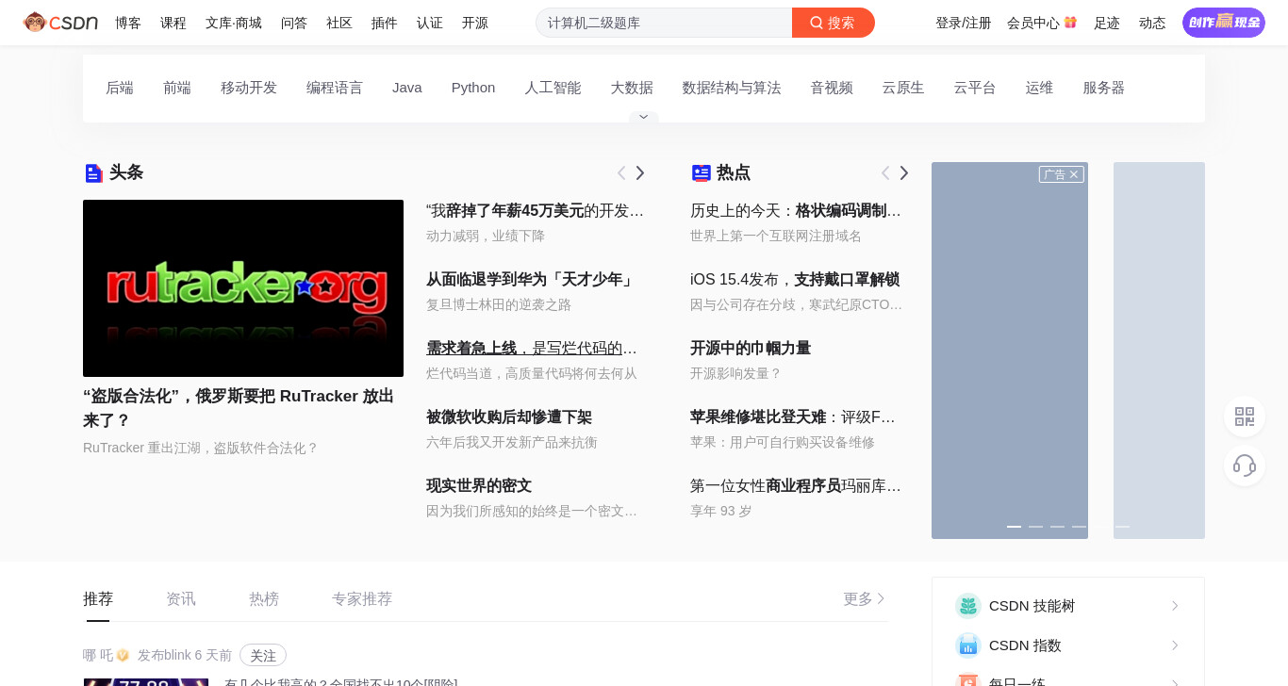Select the 人工智能 category
This screenshot has width=1288, height=686.
tap(553, 88)
